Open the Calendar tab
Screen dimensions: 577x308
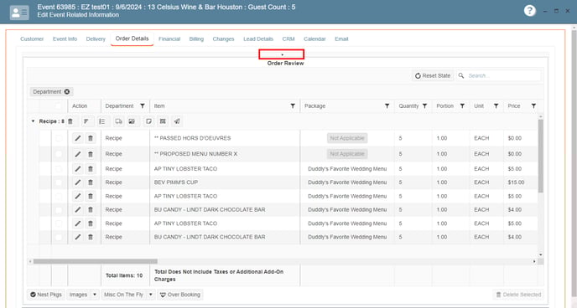click(314, 38)
